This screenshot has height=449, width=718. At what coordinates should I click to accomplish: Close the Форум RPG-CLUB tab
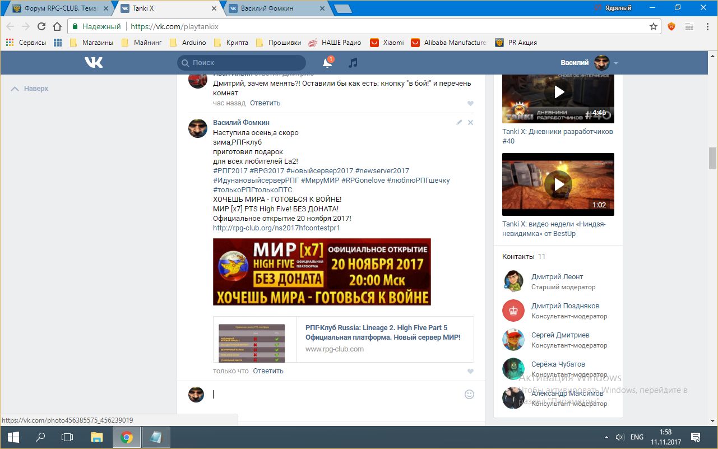click(105, 8)
